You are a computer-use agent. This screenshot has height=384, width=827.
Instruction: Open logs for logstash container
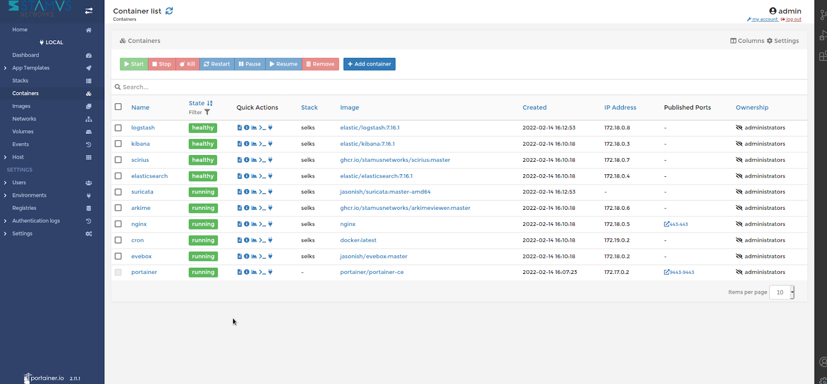coord(239,128)
